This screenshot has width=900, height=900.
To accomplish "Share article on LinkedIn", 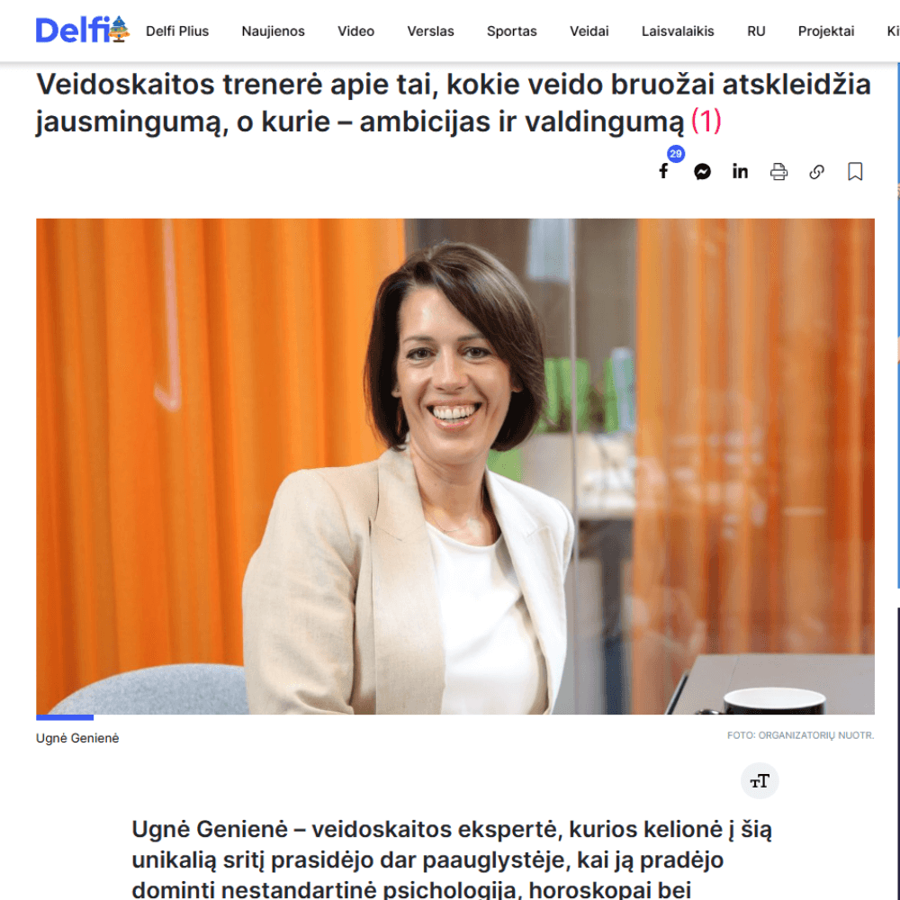I will point(740,172).
